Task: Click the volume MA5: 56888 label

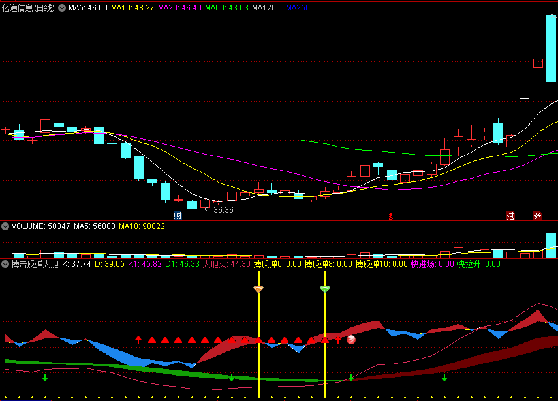Action: tap(94, 226)
